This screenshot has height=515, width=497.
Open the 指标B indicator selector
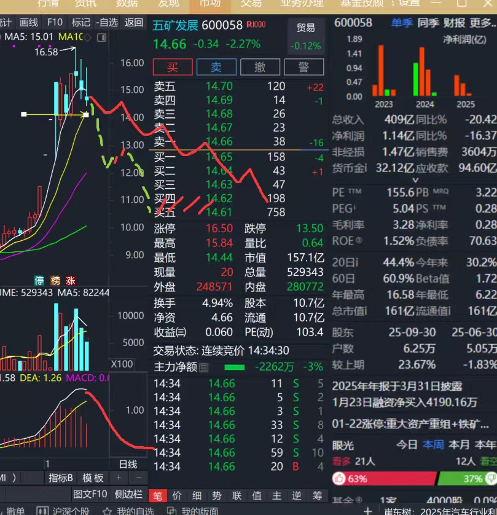[x=61, y=478]
